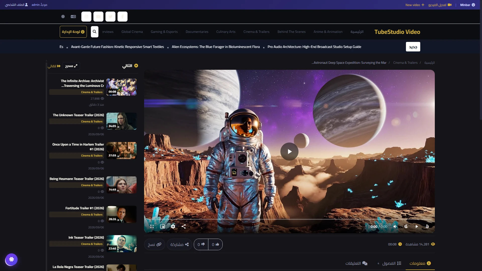The height and width of the screenshot is (271, 482).
Task: Enter fullscreen in the video player
Action: [x=152, y=227]
